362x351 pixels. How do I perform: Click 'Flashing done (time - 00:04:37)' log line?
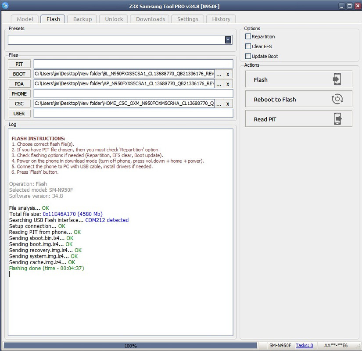[x=47, y=268]
